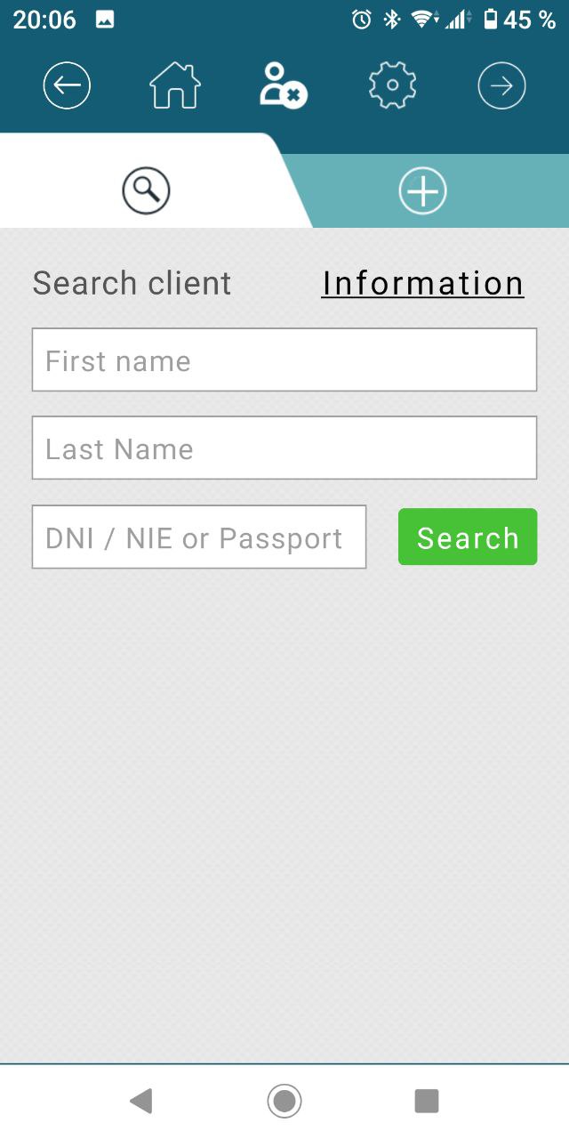Tap the alarm clock status icon
This screenshot has height=1139, width=569.
click(362, 20)
